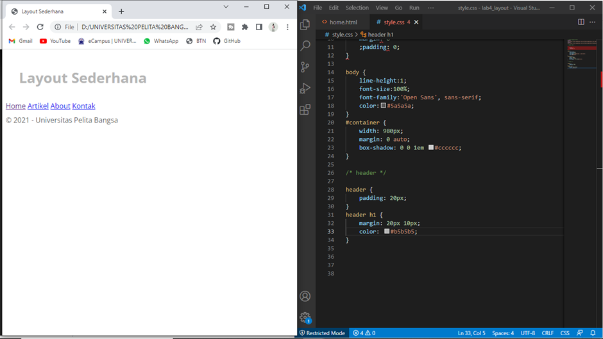The image size is (603, 339).
Task: Open WhatsApp bookmark
Action: [161, 41]
